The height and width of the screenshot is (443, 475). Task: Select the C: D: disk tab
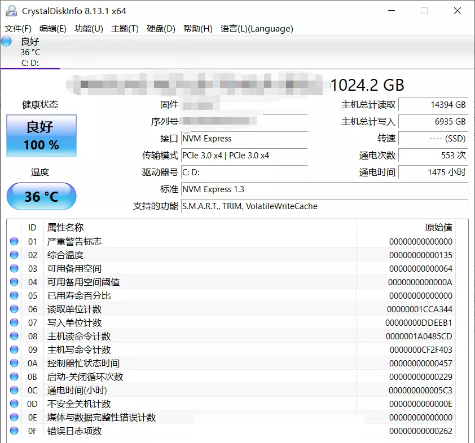(x=30, y=63)
